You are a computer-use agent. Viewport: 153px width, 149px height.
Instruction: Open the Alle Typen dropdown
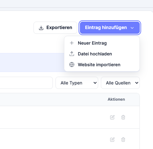click(77, 83)
